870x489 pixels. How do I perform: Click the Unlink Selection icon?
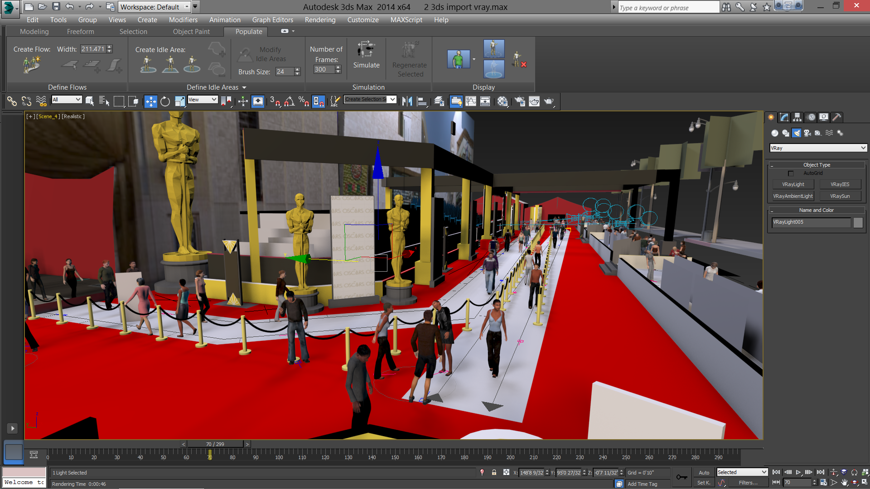[x=26, y=101]
